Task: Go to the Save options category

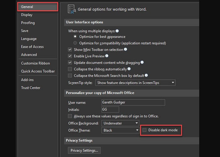Action: pos(25,31)
